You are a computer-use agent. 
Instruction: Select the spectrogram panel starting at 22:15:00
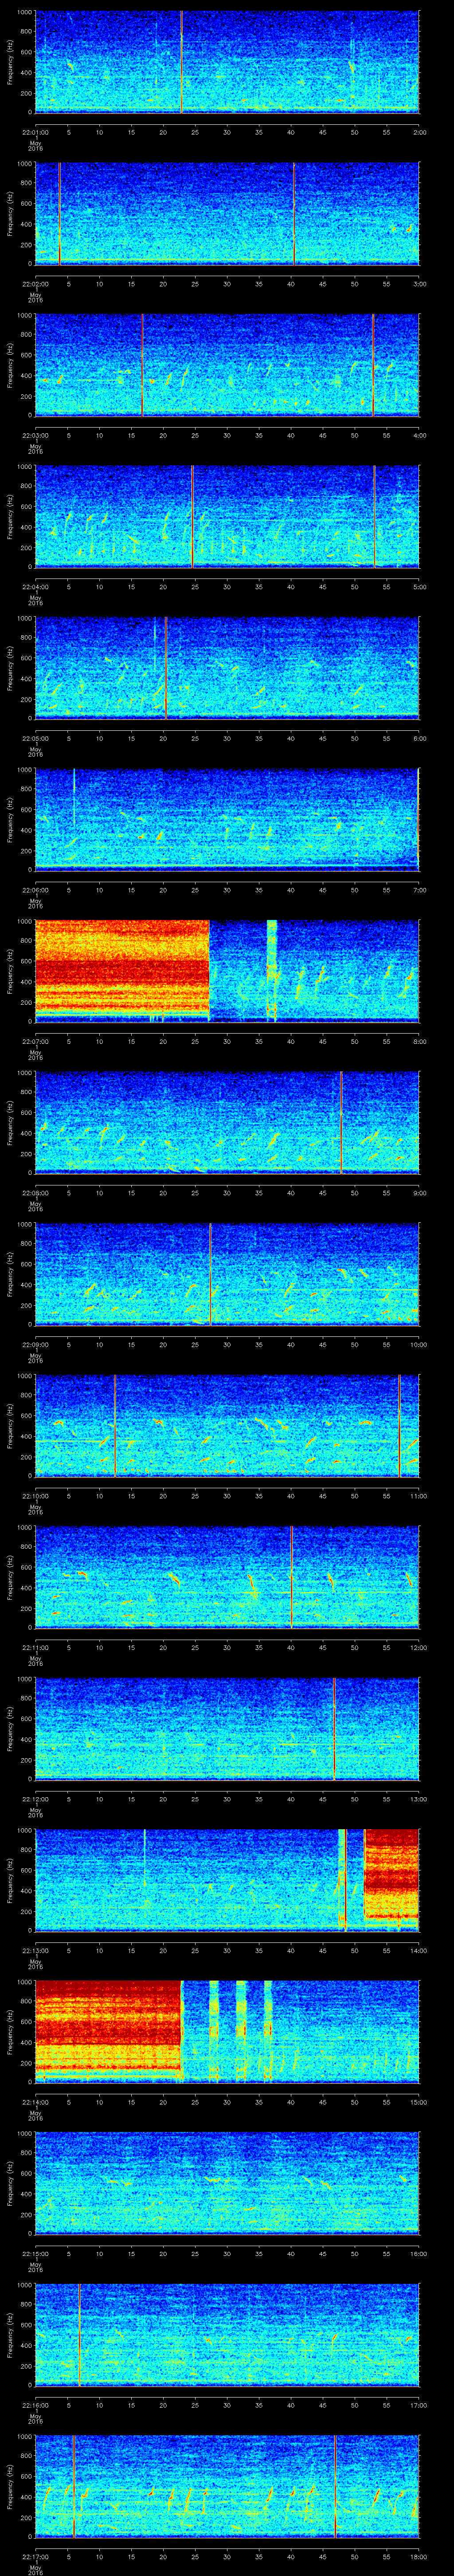(x=227, y=2182)
